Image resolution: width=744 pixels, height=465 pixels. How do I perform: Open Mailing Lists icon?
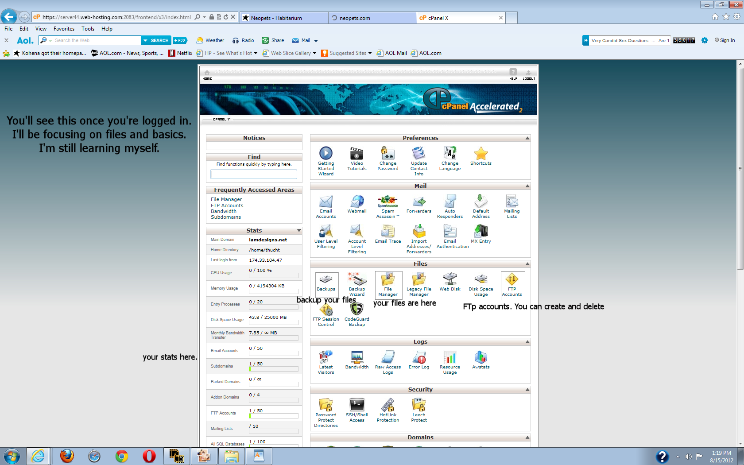click(512, 201)
